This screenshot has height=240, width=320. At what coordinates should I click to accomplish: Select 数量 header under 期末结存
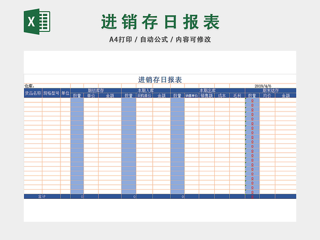pos(252,95)
